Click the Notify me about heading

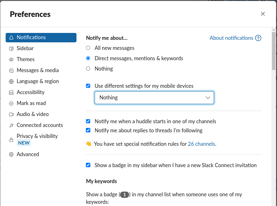(107, 38)
